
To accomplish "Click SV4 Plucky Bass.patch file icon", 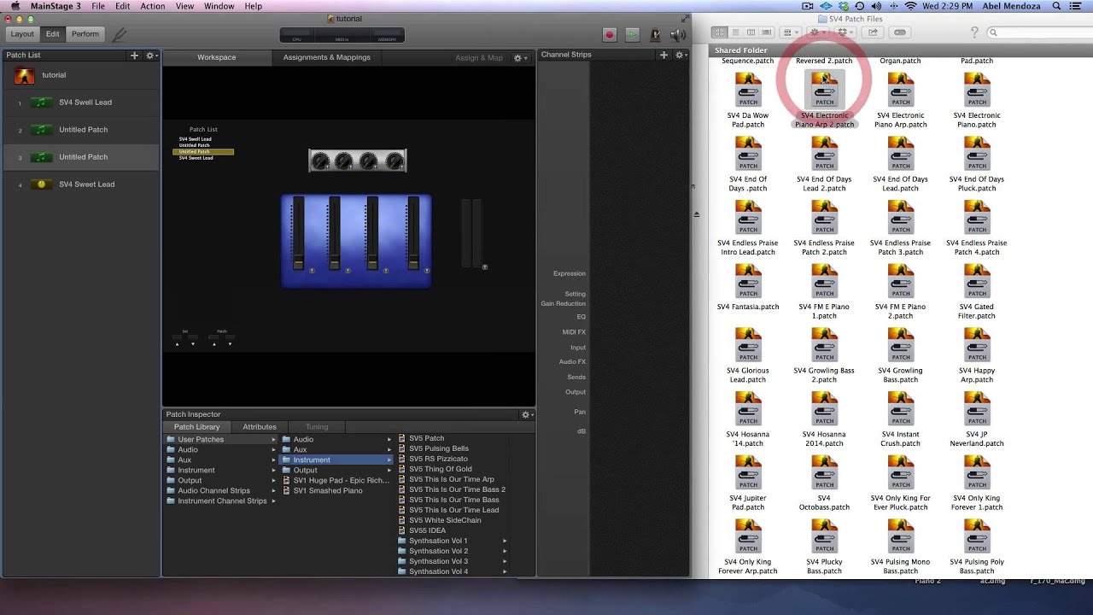I will [x=824, y=536].
